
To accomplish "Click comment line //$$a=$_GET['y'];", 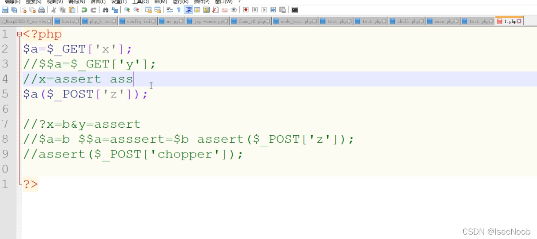I will [x=90, y=64].
